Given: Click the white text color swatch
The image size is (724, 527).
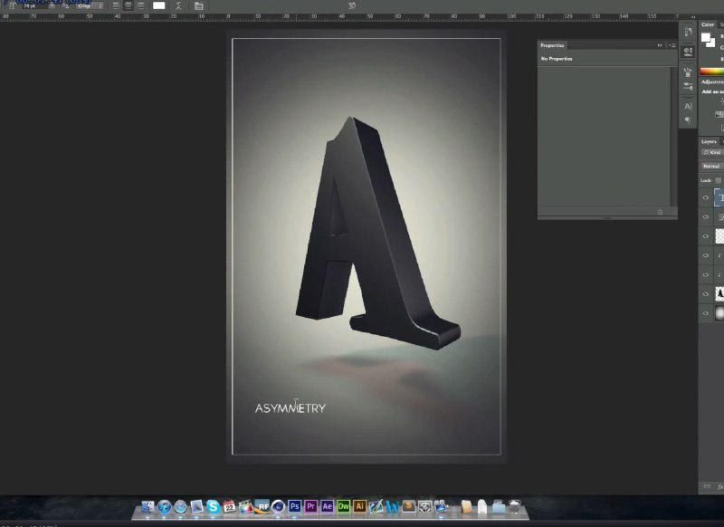Looking at the screenshot, I should pyautogui.click(x=159, y=6).
